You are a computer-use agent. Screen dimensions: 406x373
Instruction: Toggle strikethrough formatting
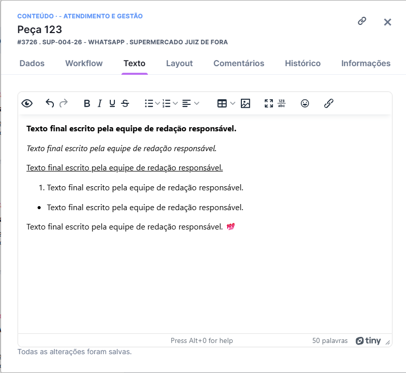pyautogui.click(x=125, y=103)
